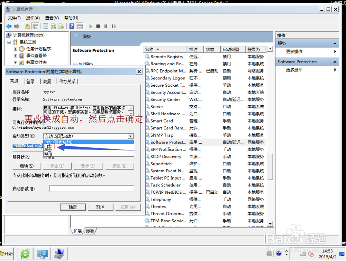Refresh the services list
346x261 pixels.
tap(54, 26)
